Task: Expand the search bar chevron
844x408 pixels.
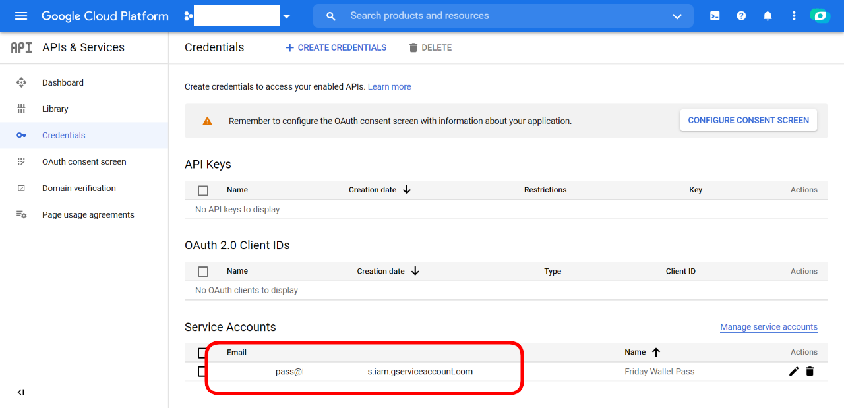Action: (677, 16)
